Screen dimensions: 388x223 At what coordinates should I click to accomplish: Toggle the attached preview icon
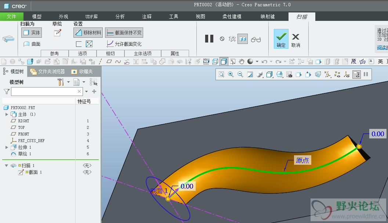click(243, 39)
